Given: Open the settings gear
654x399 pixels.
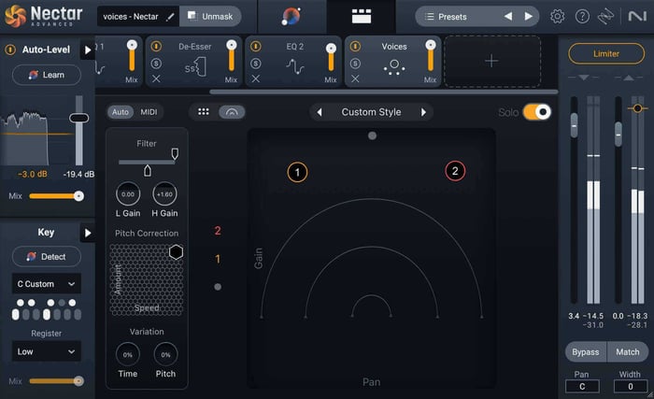Looking at the screenshot, I should coord(557,17).
